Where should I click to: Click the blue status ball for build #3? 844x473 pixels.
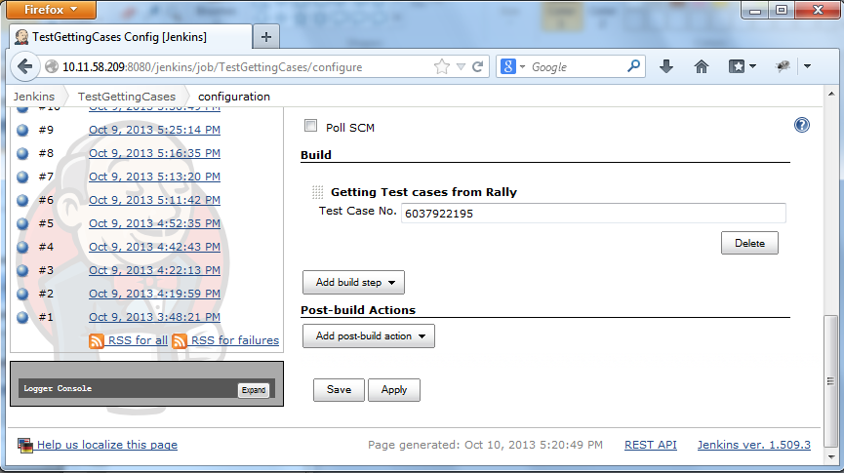pos(22,270)
